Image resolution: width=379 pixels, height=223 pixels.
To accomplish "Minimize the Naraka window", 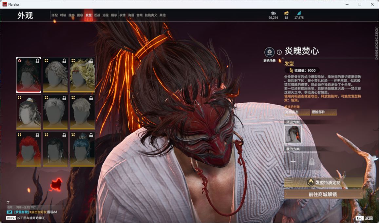I will pos(347,4).
